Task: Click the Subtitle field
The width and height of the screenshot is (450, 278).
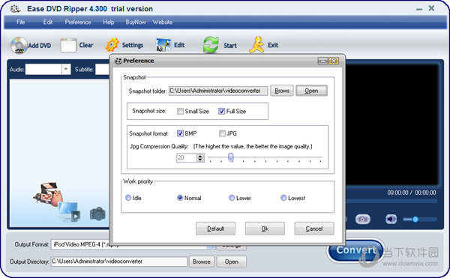Action: (x=102, y=70)
